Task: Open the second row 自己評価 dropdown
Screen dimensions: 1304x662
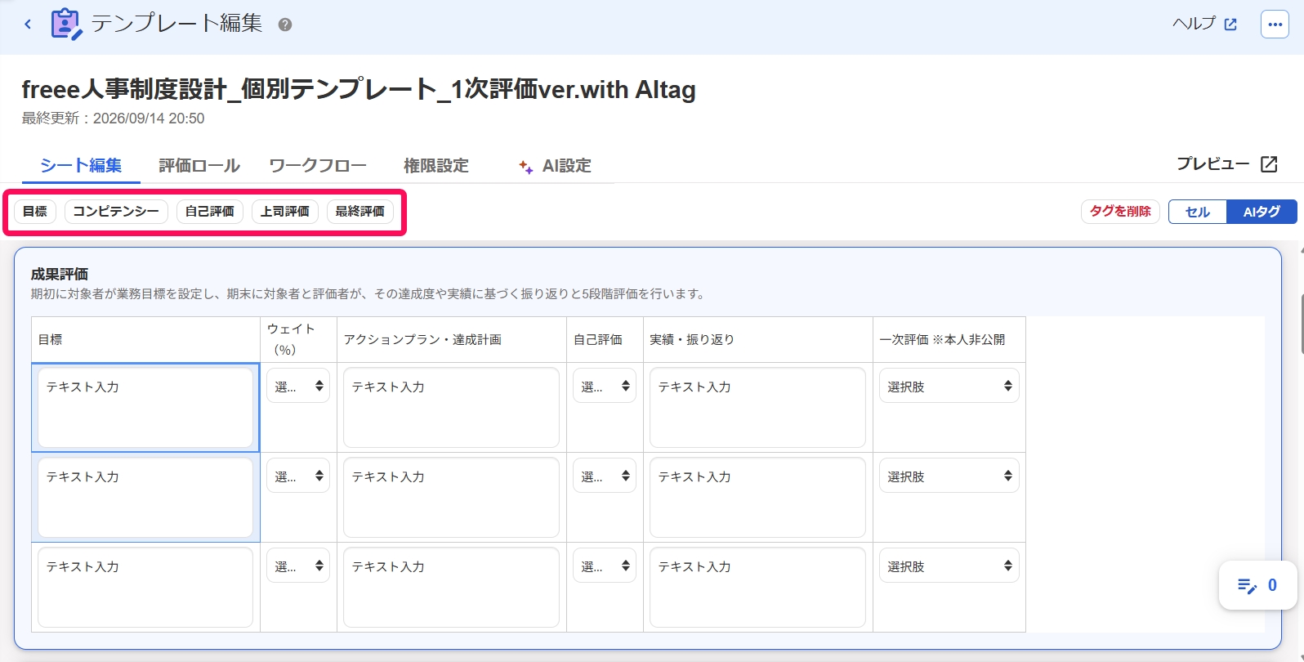Action: (x=605, y=476)
